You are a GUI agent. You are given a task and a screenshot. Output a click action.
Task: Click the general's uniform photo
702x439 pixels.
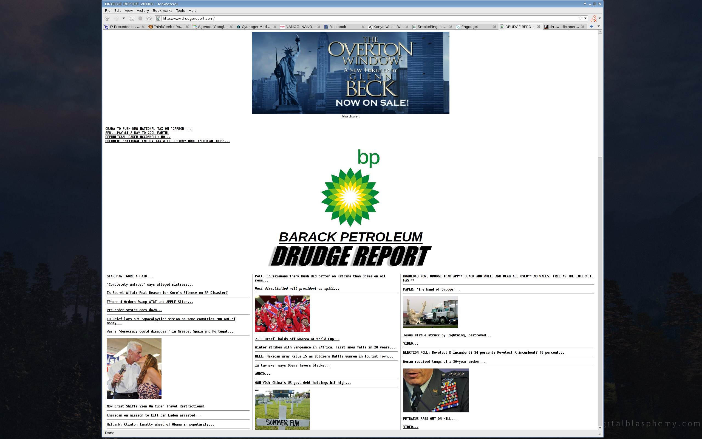coord(436,390)
